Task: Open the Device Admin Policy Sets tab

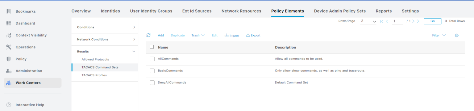Action: tap(340, 11)
